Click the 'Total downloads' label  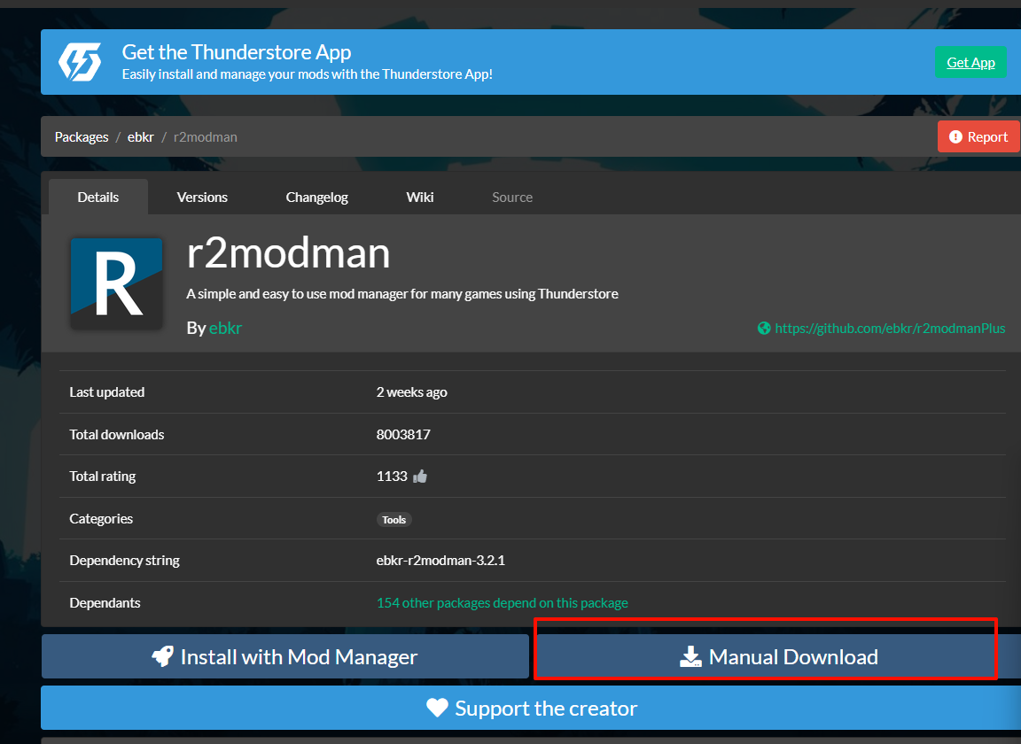coord(117,434)
